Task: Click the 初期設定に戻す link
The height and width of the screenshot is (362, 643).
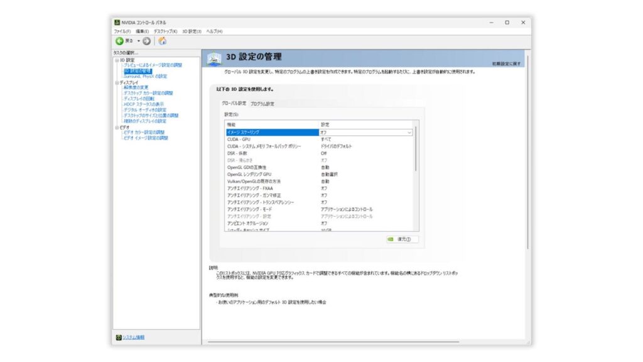Action: [x=506, y=64]
